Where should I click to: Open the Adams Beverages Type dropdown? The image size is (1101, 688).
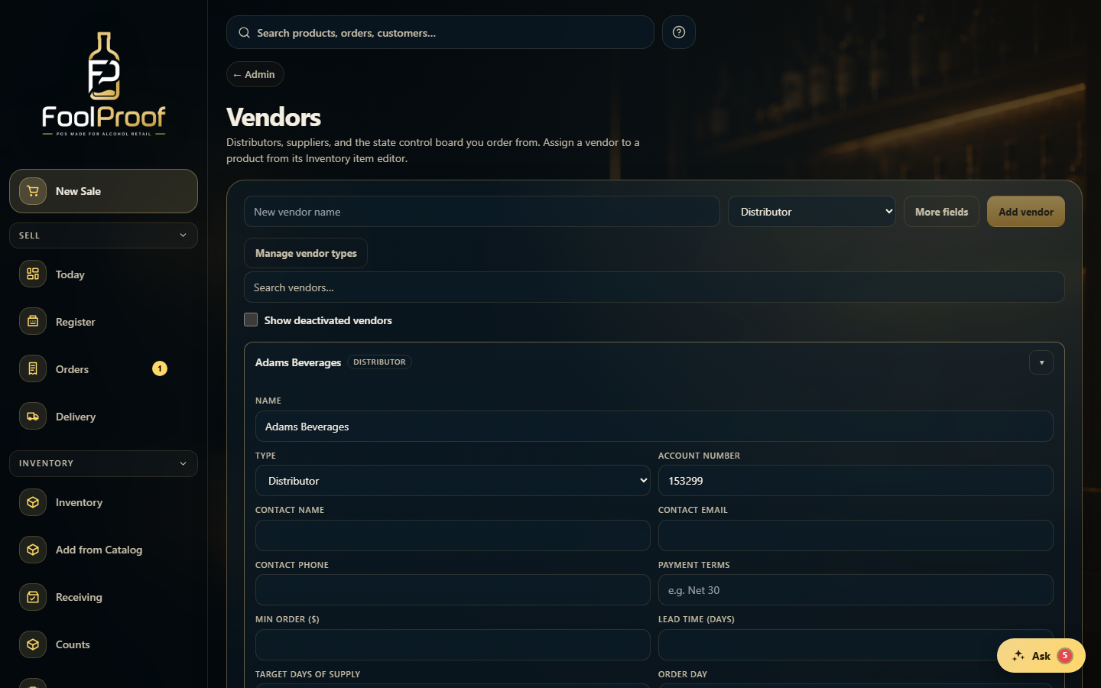pyautogui.click(x=453, y=481)
